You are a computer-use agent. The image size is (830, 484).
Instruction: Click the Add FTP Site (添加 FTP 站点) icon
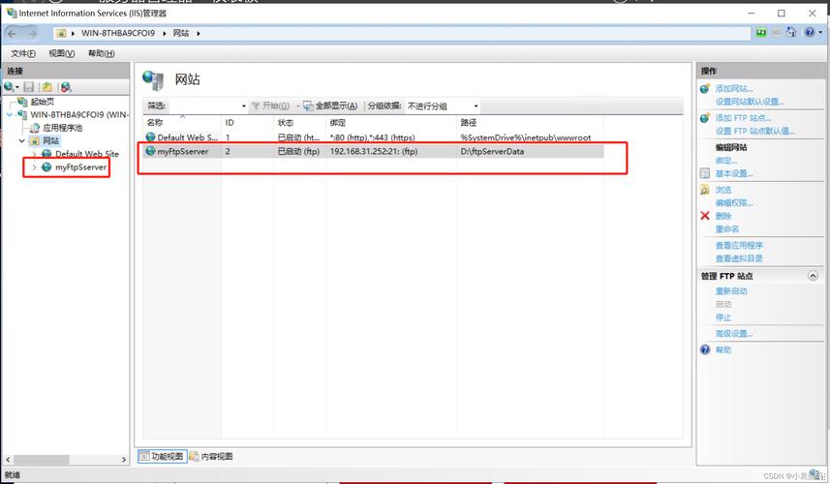tap(704, 118)
